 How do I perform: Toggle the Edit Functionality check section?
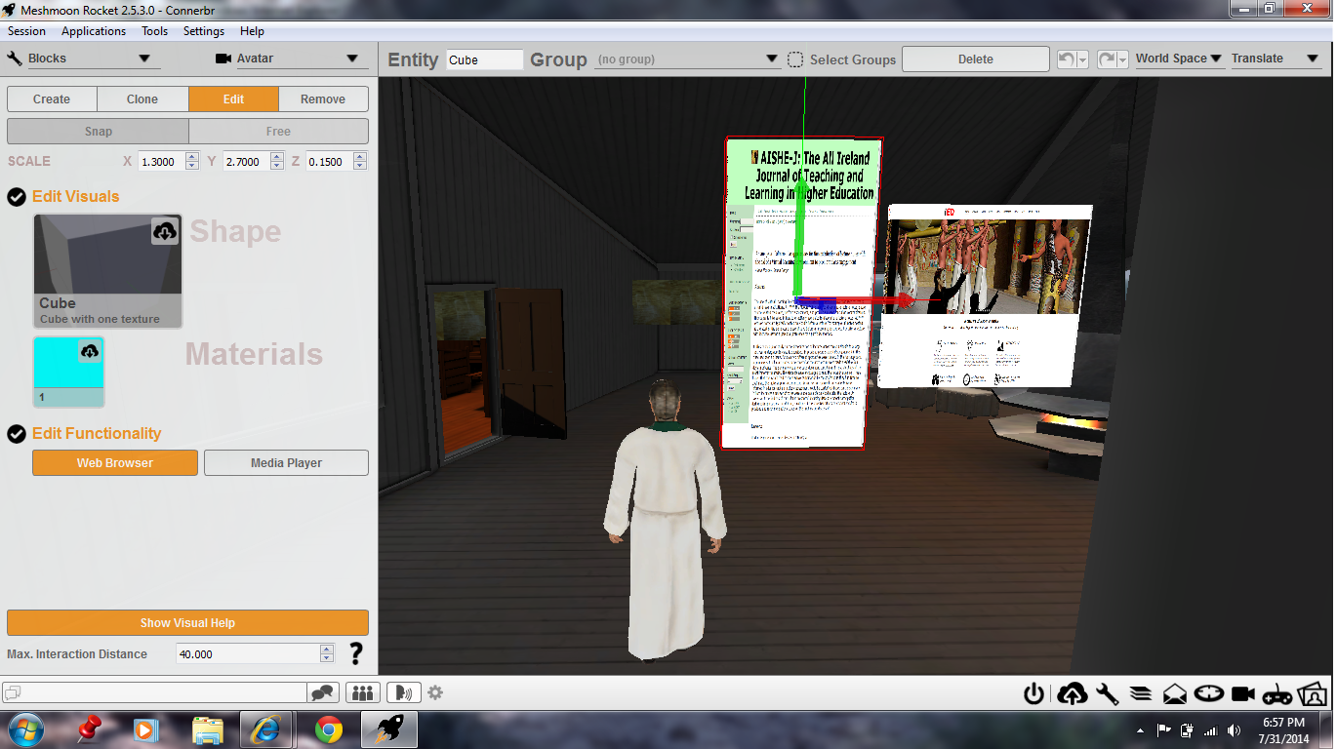pos(17,434)
